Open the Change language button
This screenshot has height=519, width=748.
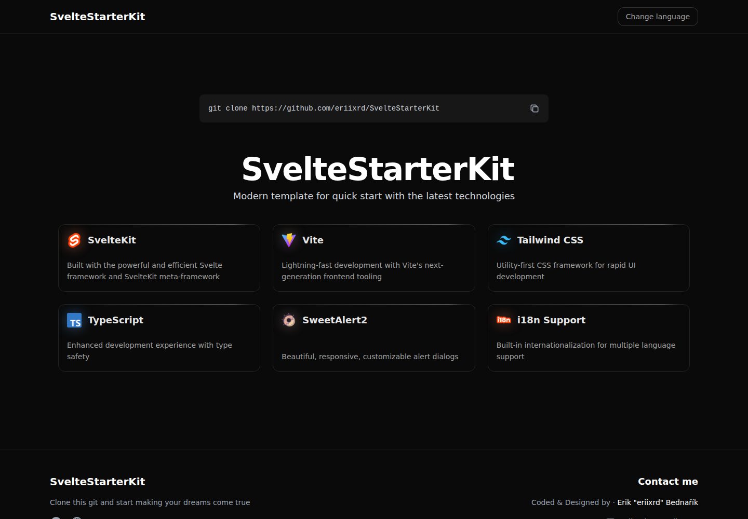[x=658, y=17]
